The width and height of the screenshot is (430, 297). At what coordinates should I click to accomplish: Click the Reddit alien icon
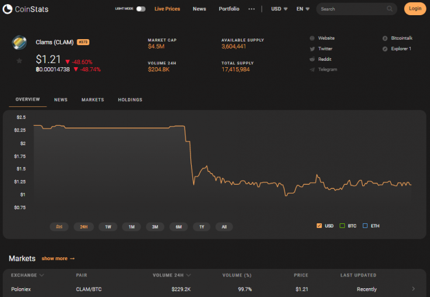pyautogui.click(x=312, y=59)
